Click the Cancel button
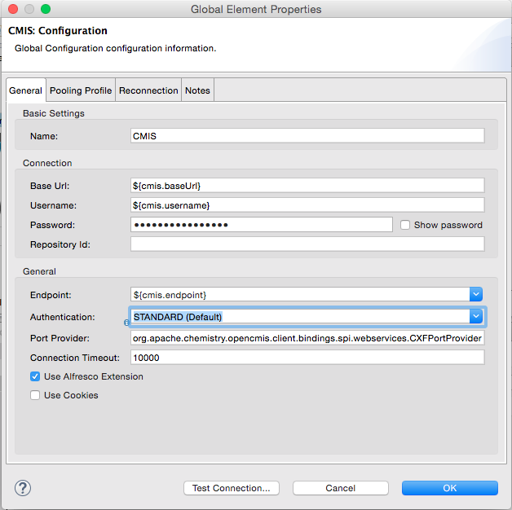 coord(341,488)
